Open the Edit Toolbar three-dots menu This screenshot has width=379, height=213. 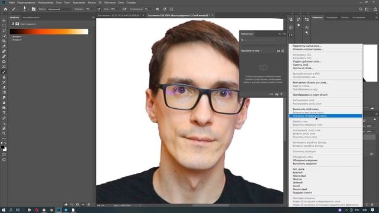4,138
